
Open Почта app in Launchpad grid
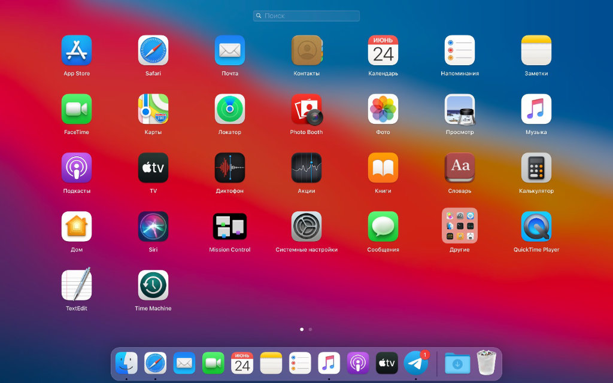click(230, 50)
